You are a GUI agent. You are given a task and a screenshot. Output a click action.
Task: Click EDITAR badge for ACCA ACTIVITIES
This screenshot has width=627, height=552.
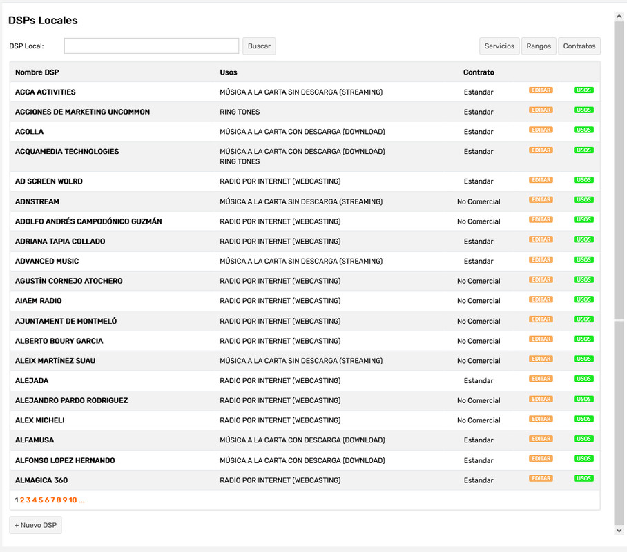(x=541, y=90)
